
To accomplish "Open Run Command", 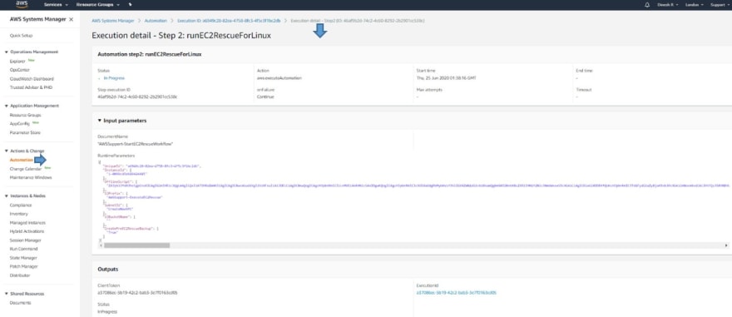I will click(x=23, y=249).
